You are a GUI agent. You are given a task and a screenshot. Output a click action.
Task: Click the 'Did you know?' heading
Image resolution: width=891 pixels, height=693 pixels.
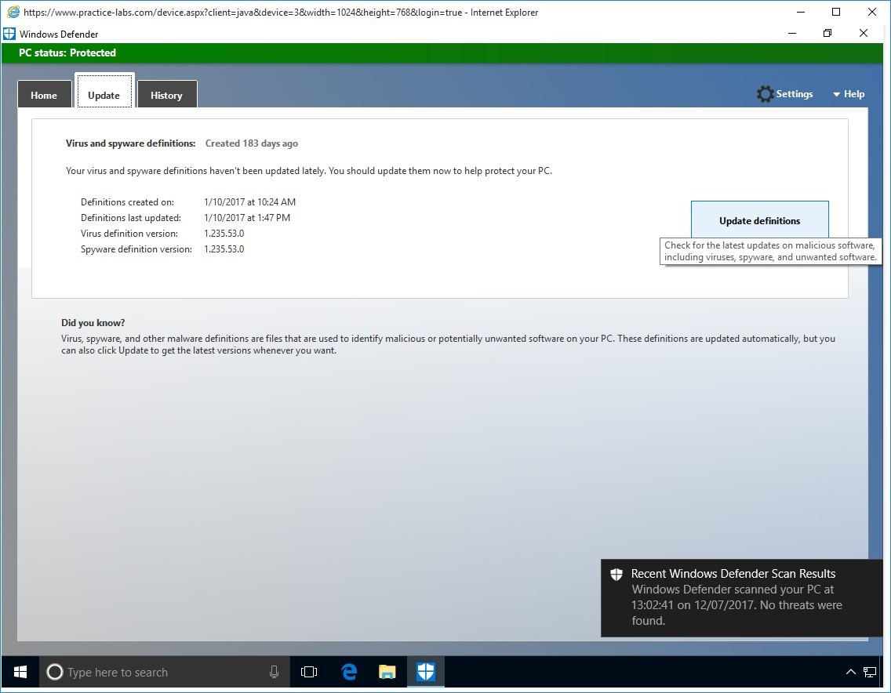(93, 323)
